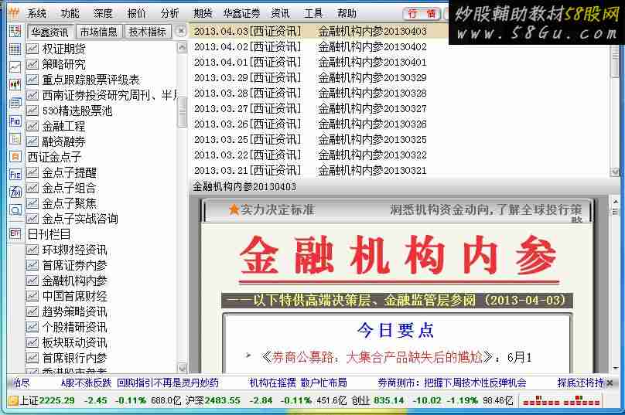Click the application logo beside 系统 menu

tap(15, 13)
